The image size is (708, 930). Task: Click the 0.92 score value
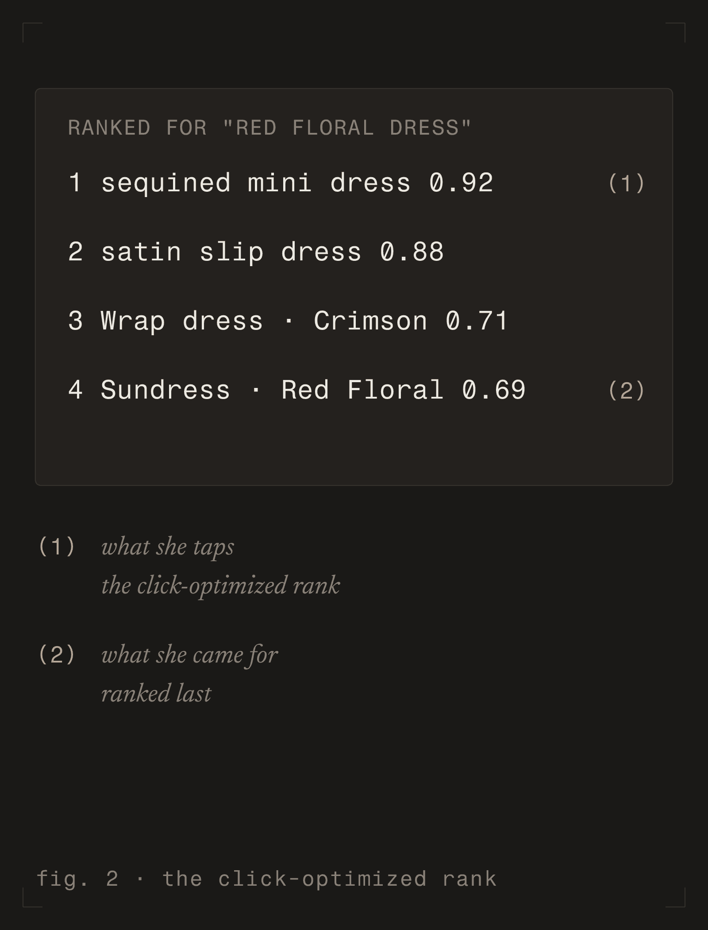coord(461,183)
